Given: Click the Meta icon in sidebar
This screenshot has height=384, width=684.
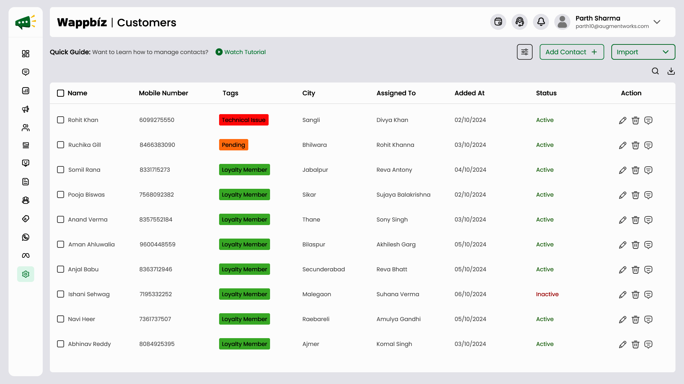Looking at the screenshot, I should [x=26, y=256].
